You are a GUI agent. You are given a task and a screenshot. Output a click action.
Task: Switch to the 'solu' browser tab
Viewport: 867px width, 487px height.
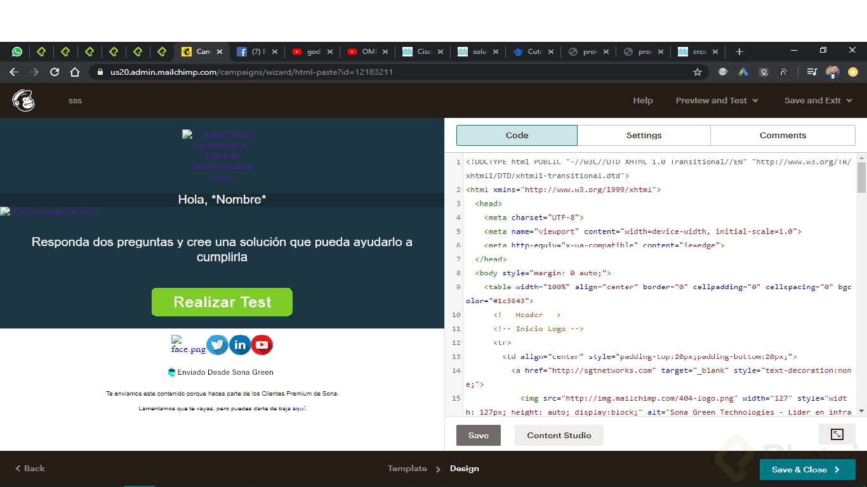(478, 52)
